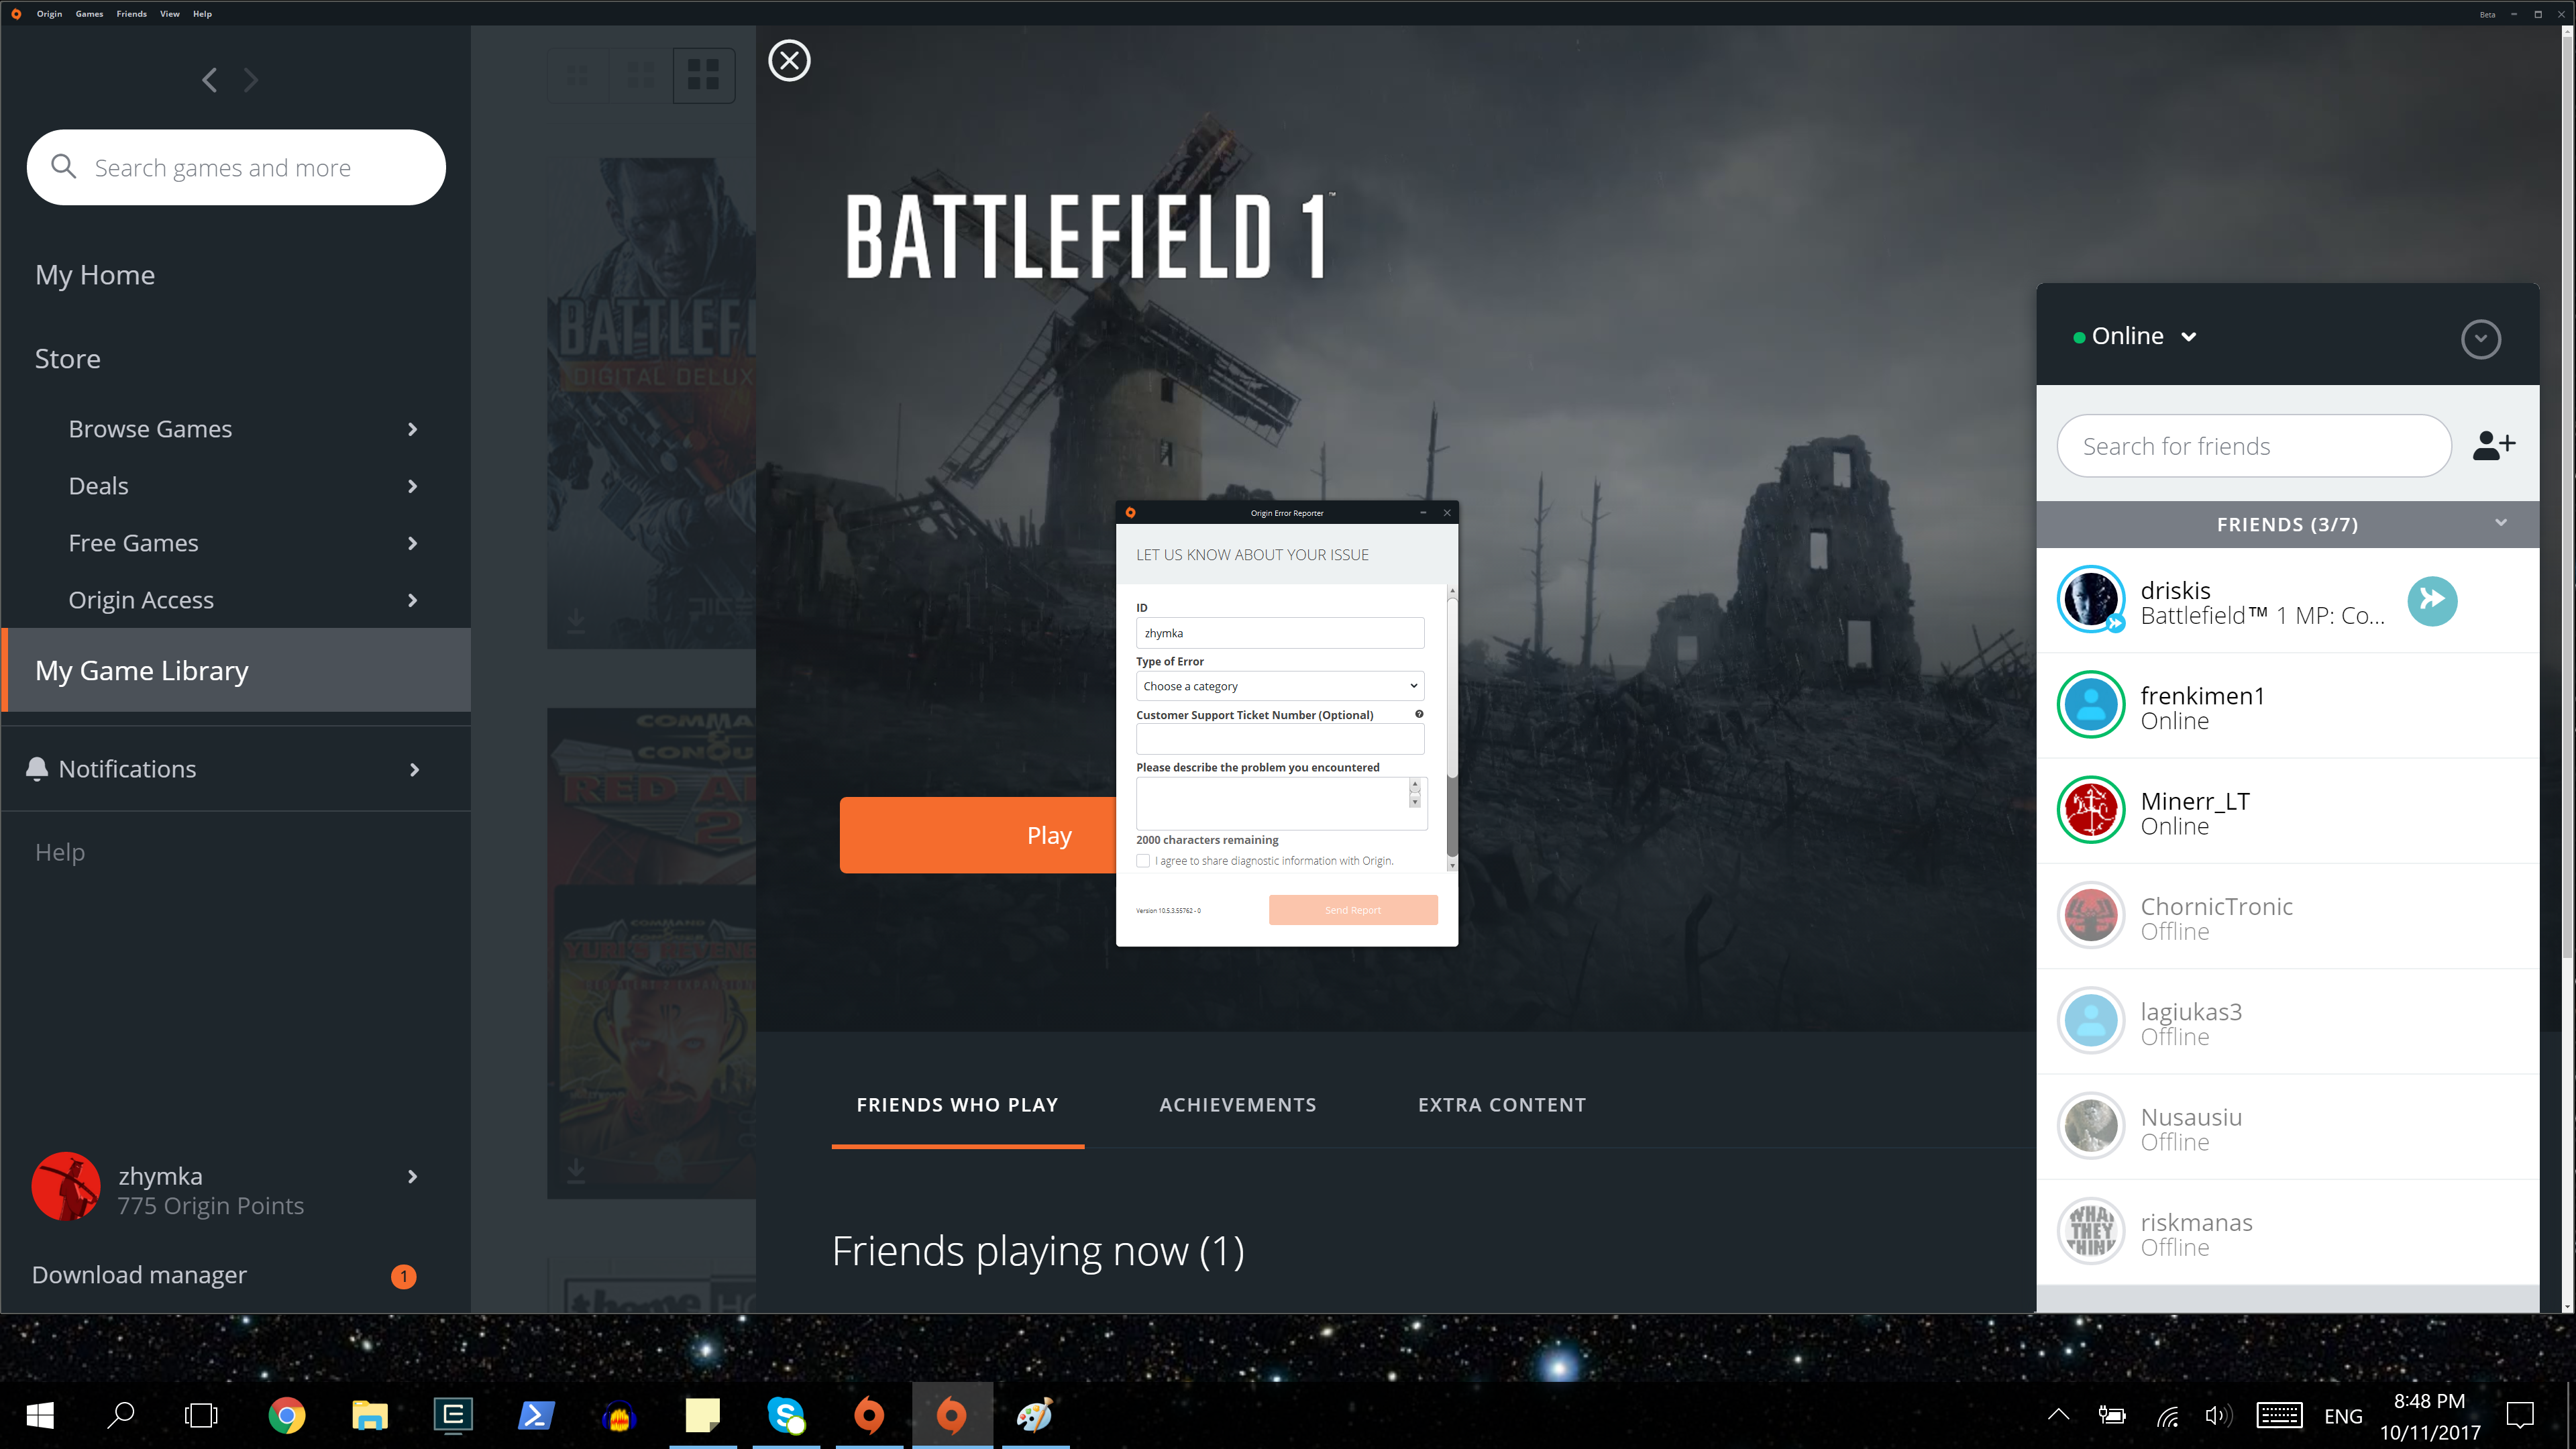This screenshot has height=1449, width=2576.
Task: Switch library to small tile view
Action: click(578, 74)
